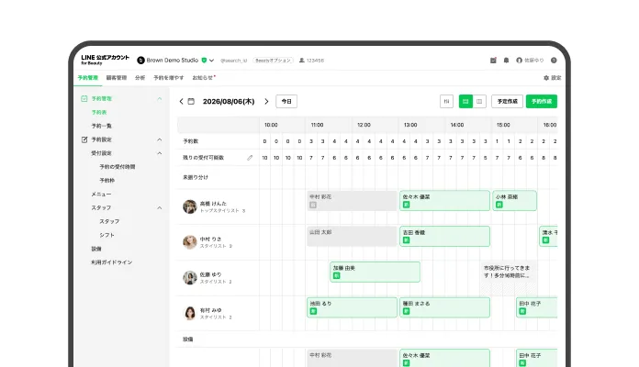This screenshot has height=367, width=639.
Task: Click the 新 badge on the 吉田 booking
Action: [407, 240]
